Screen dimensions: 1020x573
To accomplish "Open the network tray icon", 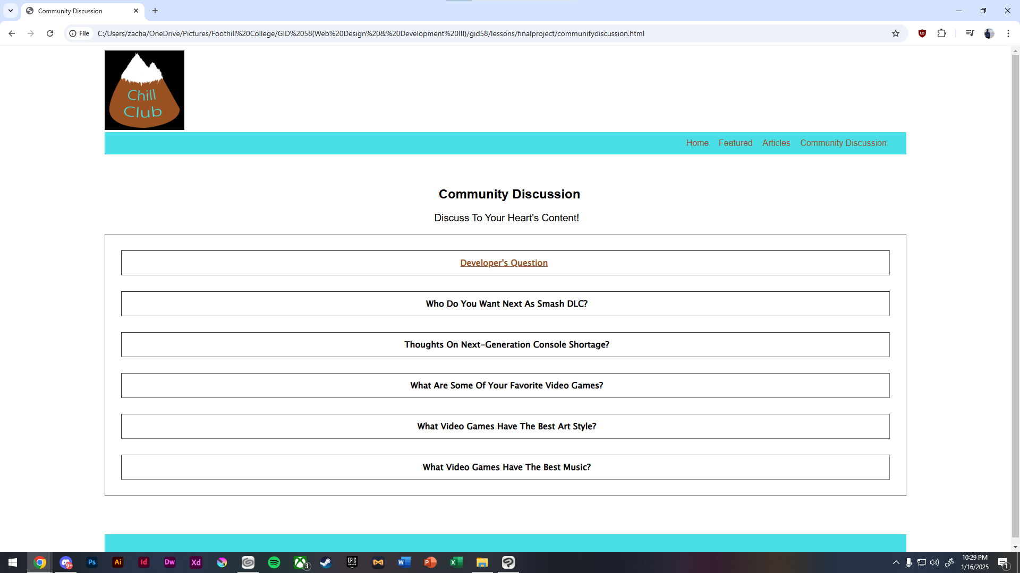I will (922, 562).
